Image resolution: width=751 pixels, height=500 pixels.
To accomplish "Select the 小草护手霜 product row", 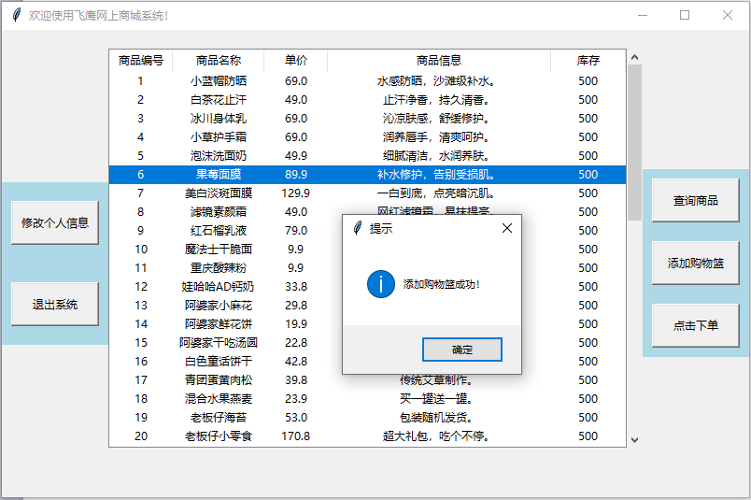I will tap(367, 137).
